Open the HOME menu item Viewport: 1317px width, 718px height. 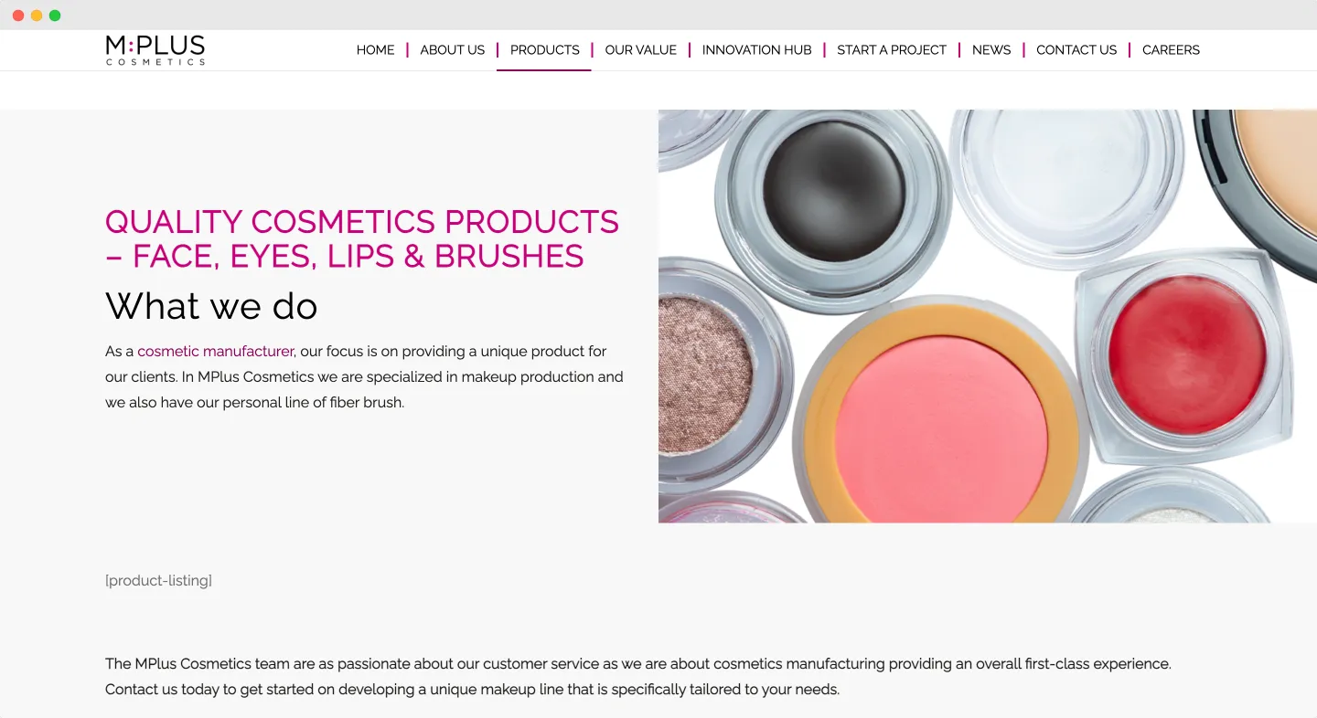(375, 50)
